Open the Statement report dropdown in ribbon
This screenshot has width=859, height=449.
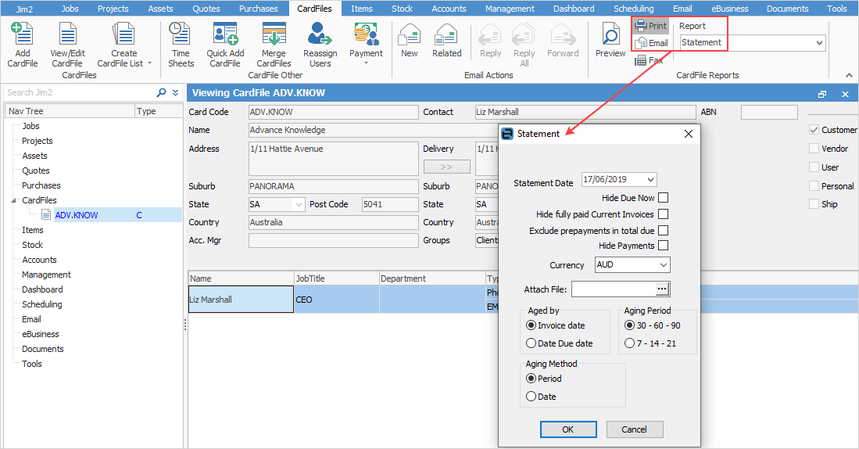coord(819,43)
